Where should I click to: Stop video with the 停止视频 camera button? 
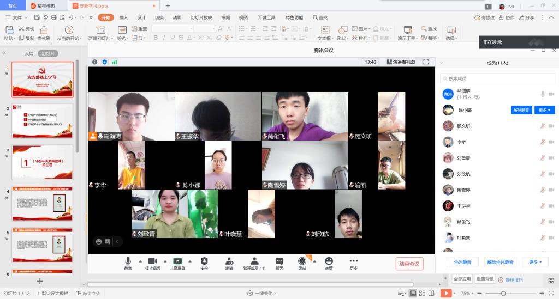(152, 261)
